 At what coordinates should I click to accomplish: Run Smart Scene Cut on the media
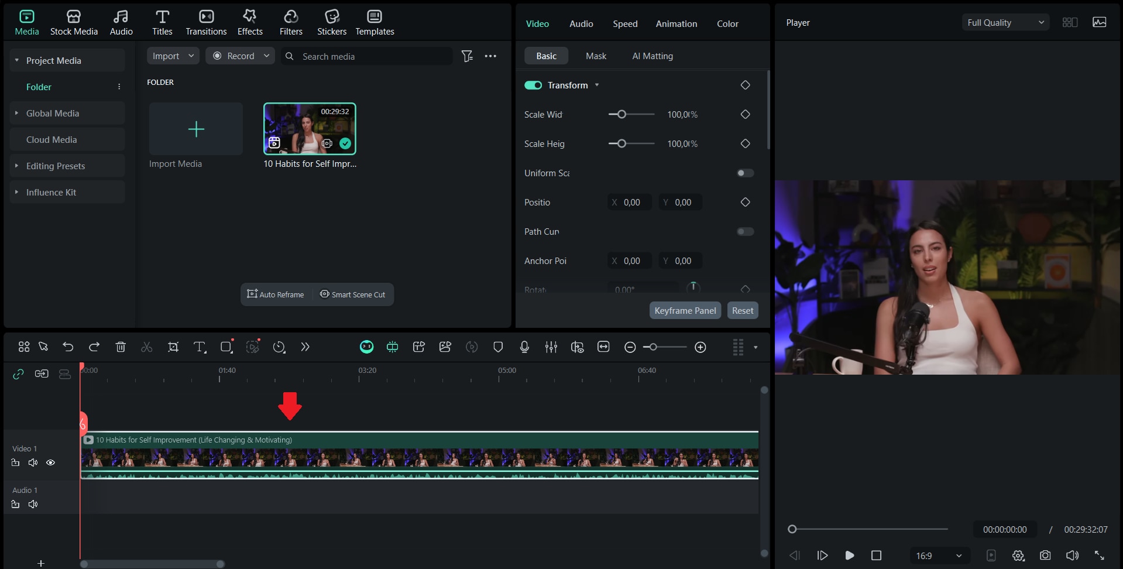pos(352,294)
